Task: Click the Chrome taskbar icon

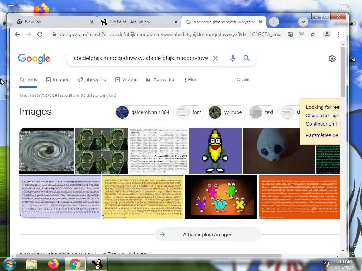Action: tap(75, 264)
